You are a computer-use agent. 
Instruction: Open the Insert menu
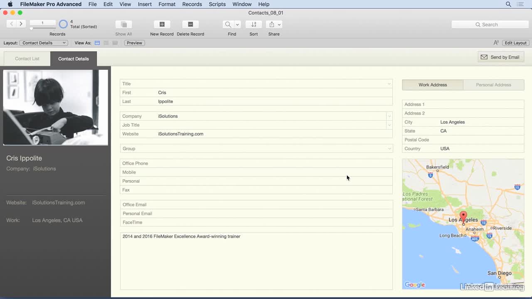145,4
